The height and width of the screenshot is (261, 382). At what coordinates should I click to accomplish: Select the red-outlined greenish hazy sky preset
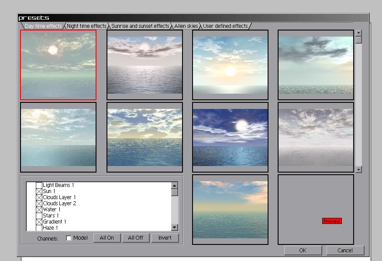(x=58, y=65)
